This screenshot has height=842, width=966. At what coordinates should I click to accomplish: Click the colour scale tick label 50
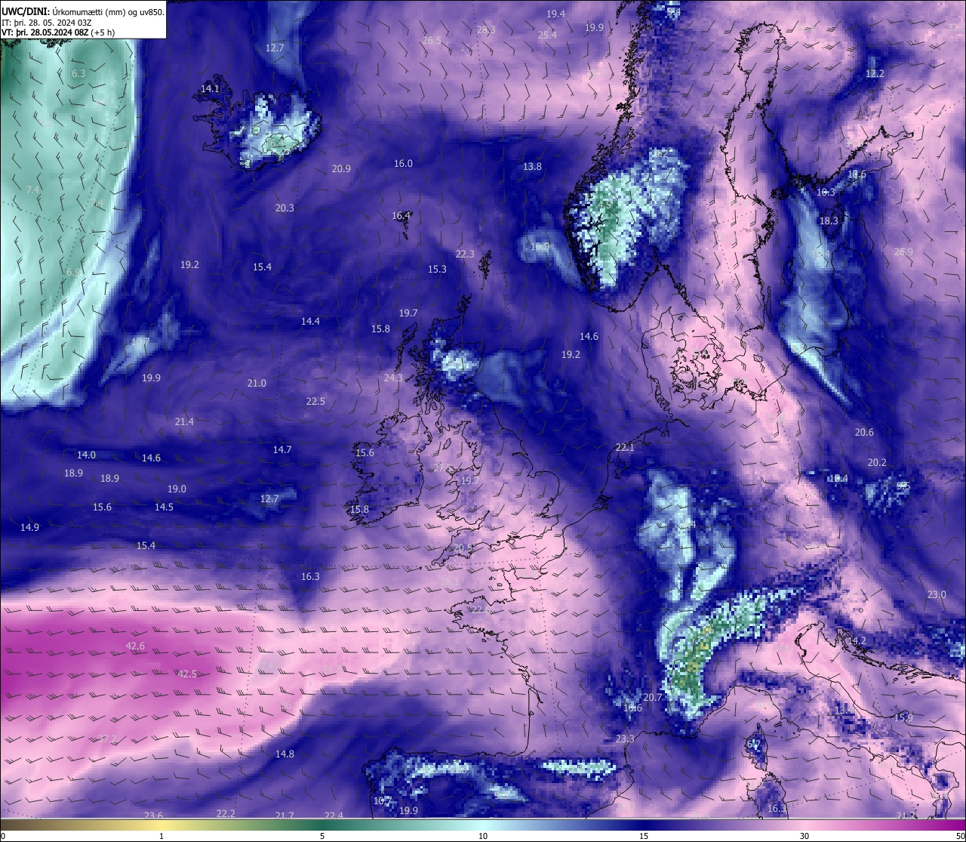[x=959, y=836]
